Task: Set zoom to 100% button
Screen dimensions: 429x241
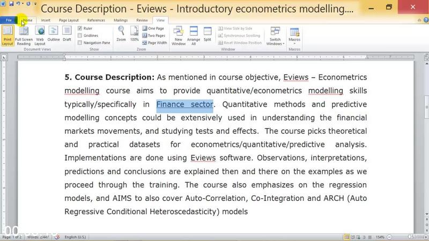Action: pos(135,34)
